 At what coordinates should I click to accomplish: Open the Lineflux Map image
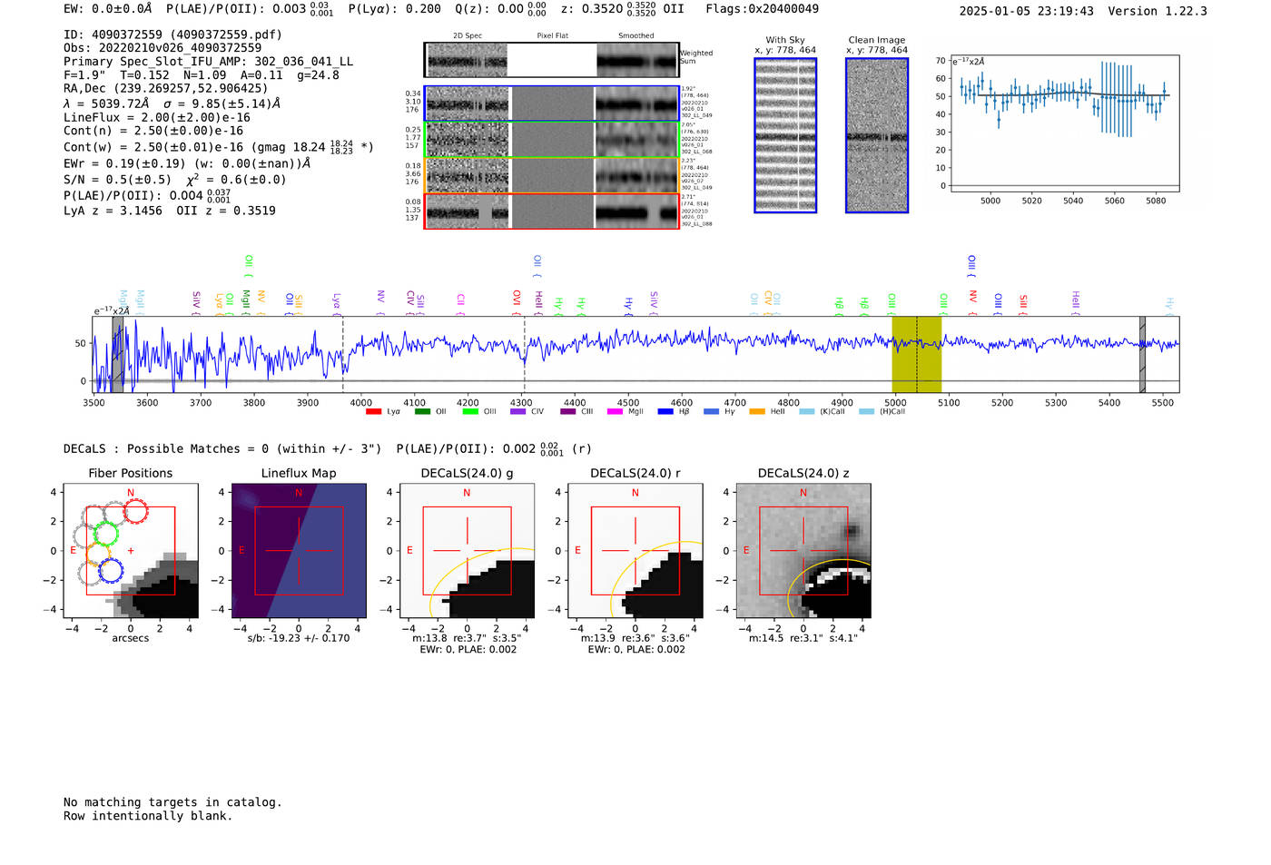pos(299,551)
